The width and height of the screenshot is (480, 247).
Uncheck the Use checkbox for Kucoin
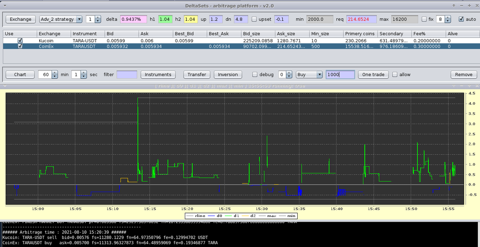click(20, 41)
